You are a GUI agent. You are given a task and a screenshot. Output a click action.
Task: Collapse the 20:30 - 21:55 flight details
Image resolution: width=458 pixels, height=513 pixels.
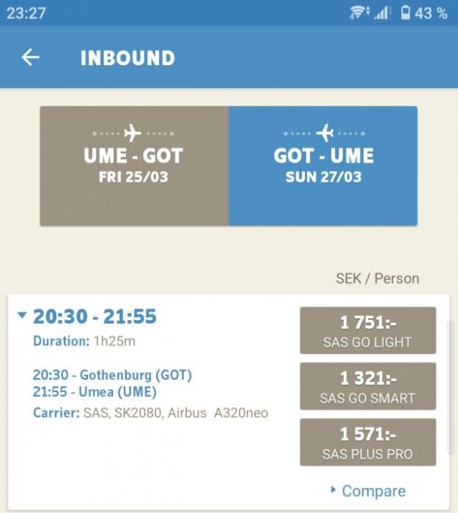click(x=22, y=316)
